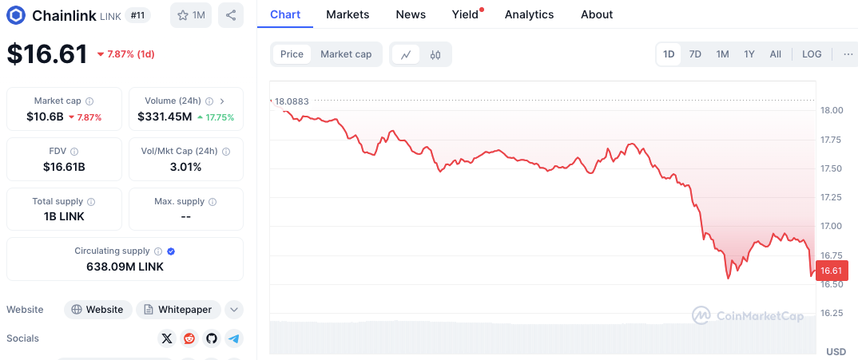Toggle chart to Price view

(x=292, y=54)
